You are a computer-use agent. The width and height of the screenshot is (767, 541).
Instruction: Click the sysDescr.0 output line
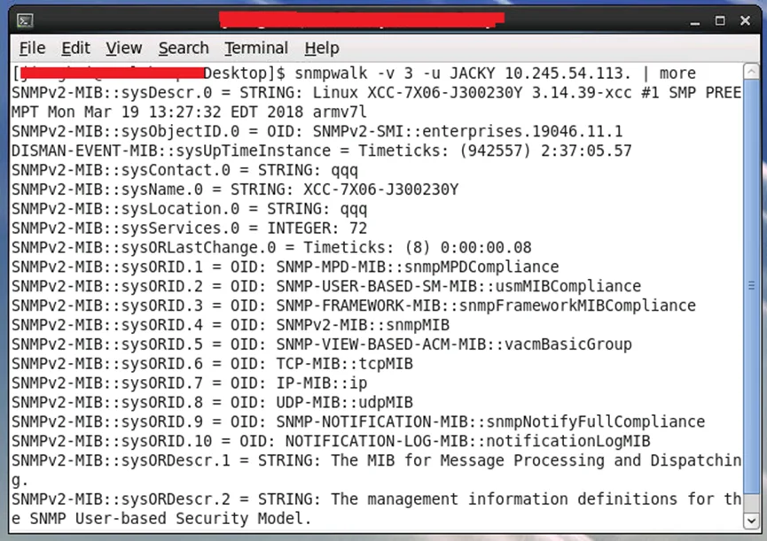pos(377,102)
